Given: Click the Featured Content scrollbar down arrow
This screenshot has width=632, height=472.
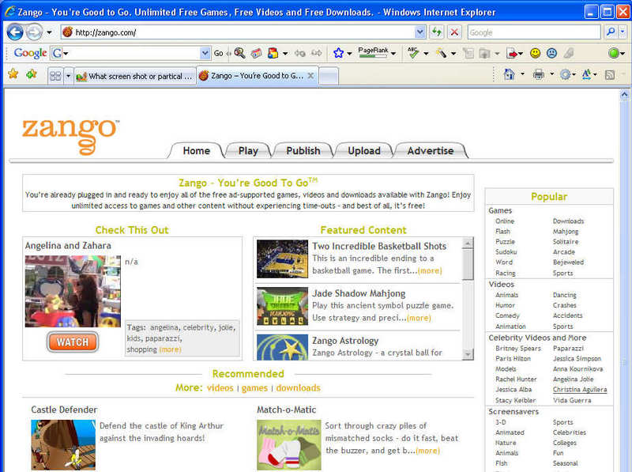Looking at the screenshot, I should point(468,355).
